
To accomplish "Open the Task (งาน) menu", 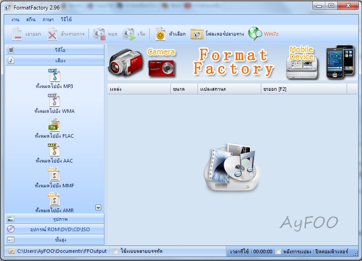I will (x=15, y=19).
